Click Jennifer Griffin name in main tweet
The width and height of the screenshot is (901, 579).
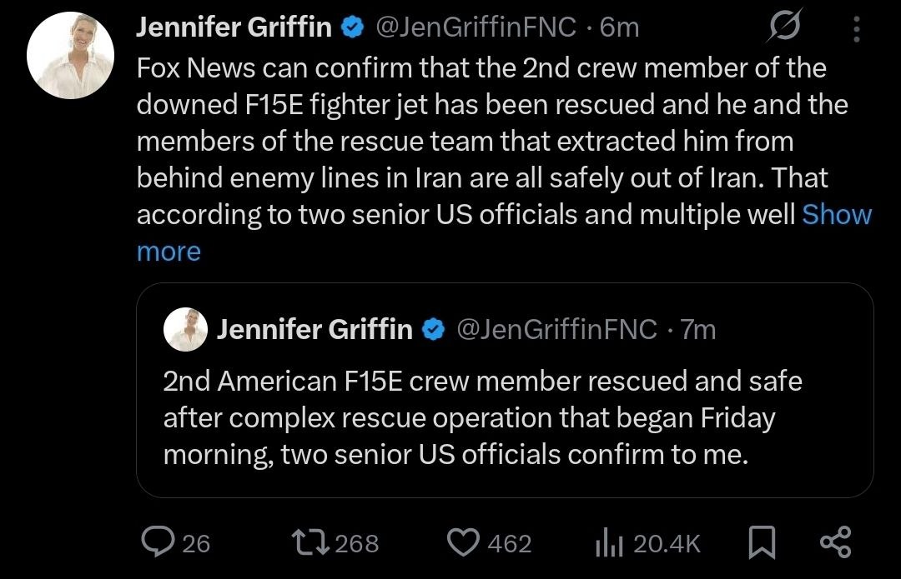[x=234, y=27]
